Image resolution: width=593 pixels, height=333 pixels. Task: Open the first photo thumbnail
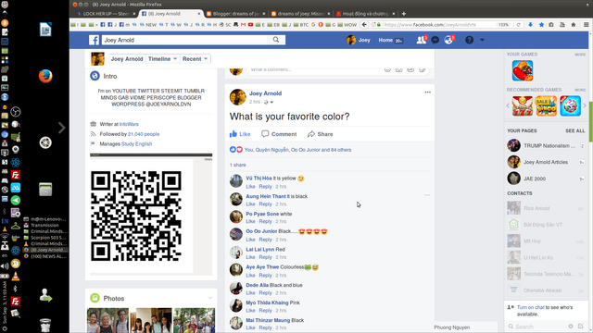[x=107, y=321]
